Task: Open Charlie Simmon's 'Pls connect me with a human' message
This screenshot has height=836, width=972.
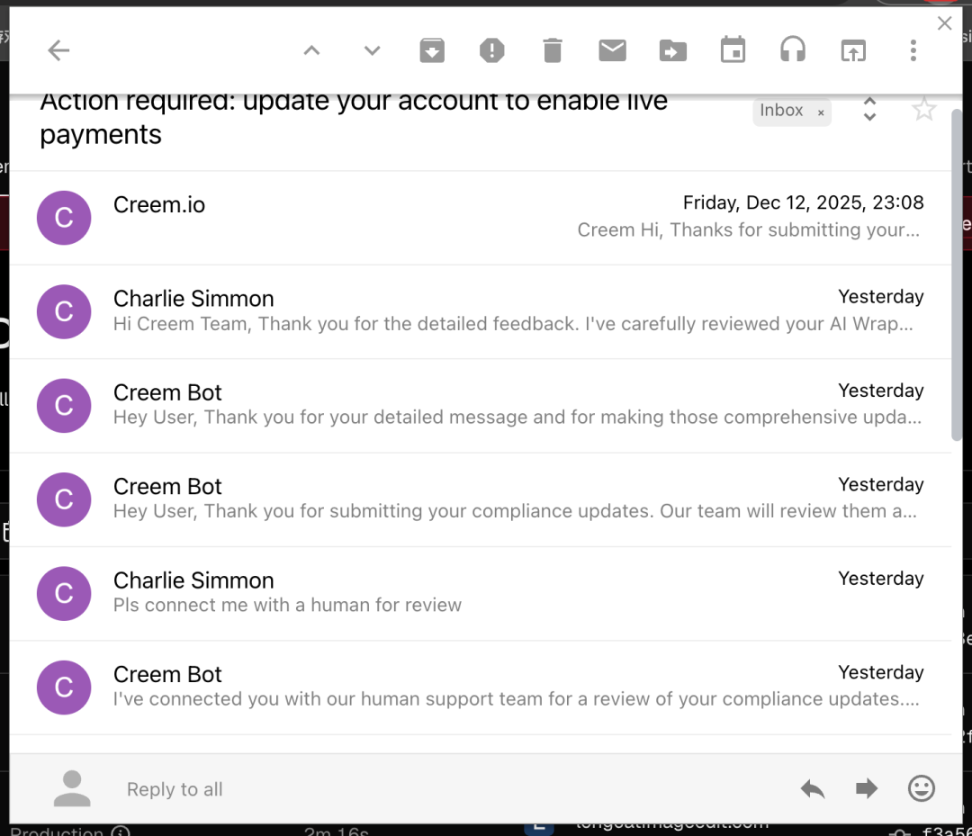Action: tap(481, 594)
